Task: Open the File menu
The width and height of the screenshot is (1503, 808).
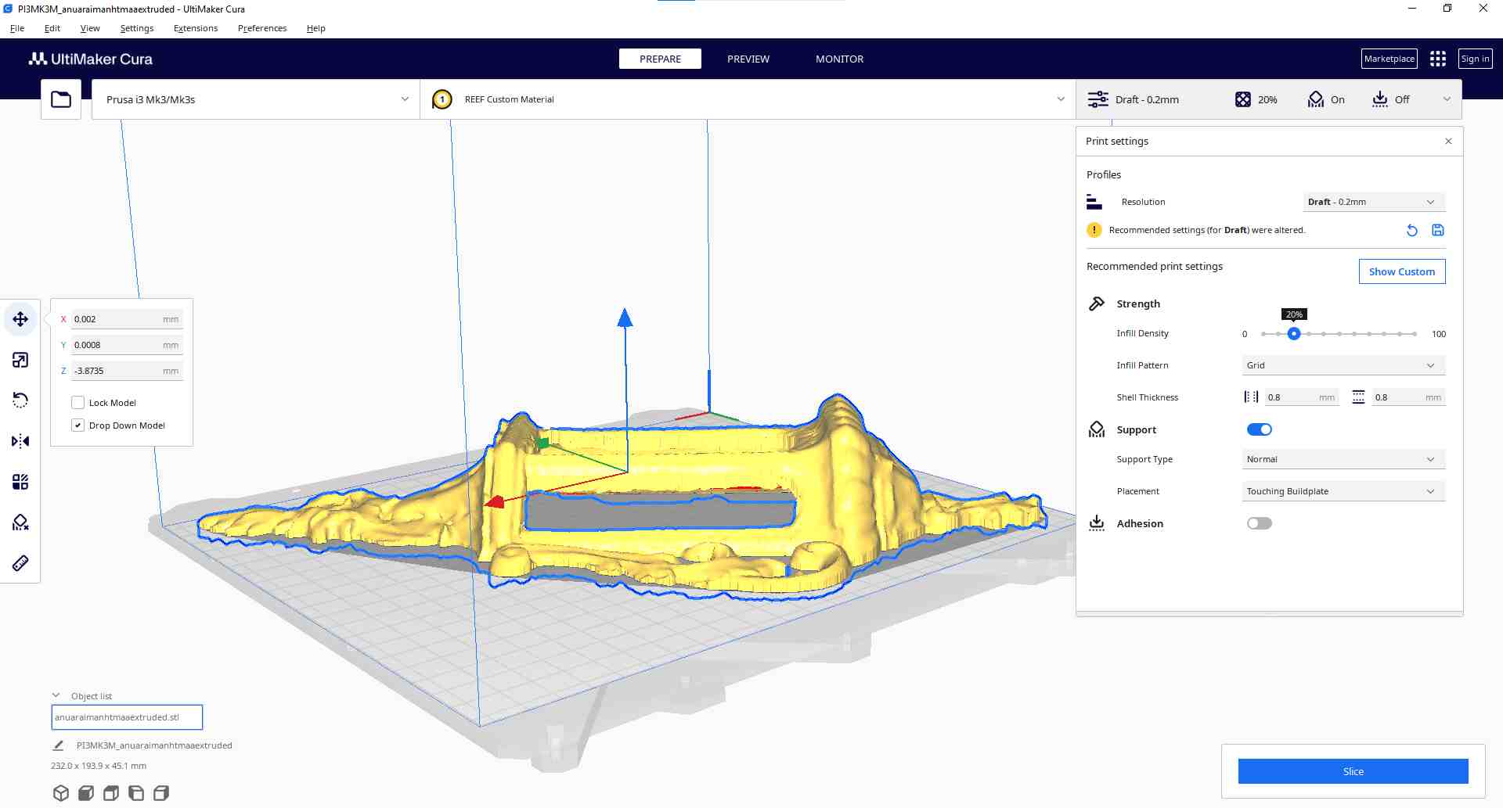Action: pos(16,28)
